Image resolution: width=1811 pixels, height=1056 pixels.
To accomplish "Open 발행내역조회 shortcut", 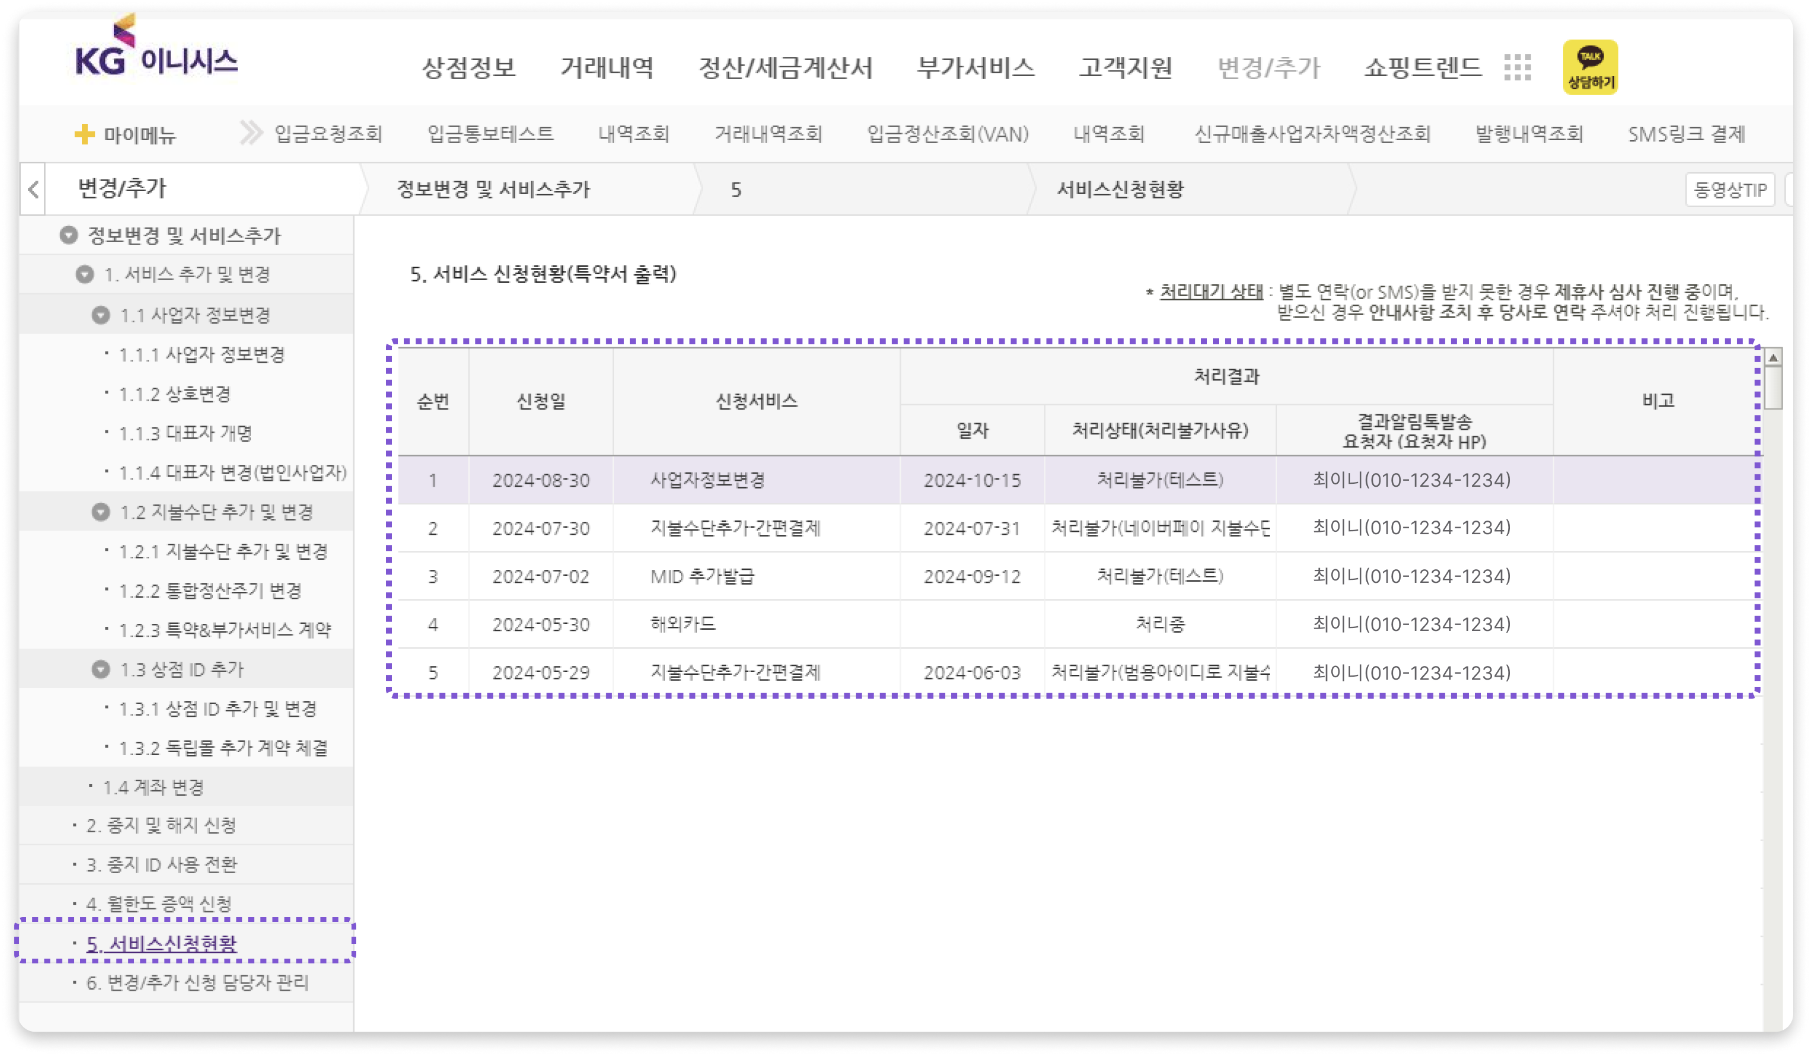I will pos(1528,134).
